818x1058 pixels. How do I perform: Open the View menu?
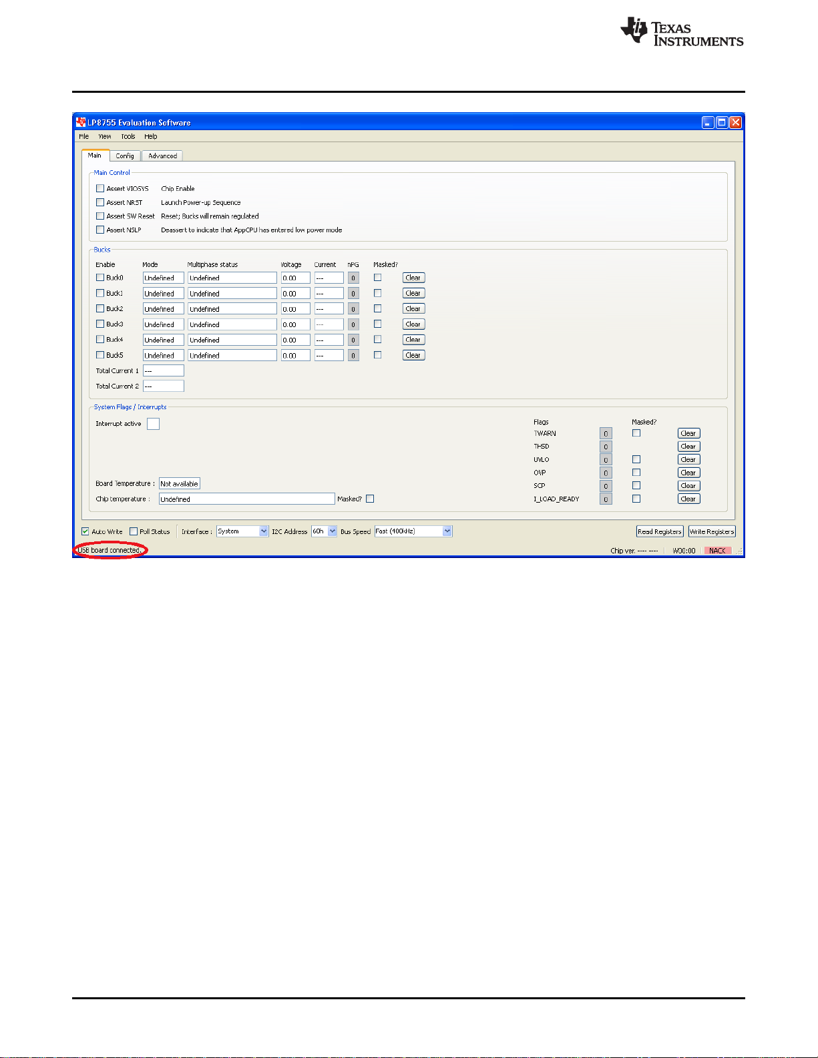pyautogui.click(x=105, y=136)
